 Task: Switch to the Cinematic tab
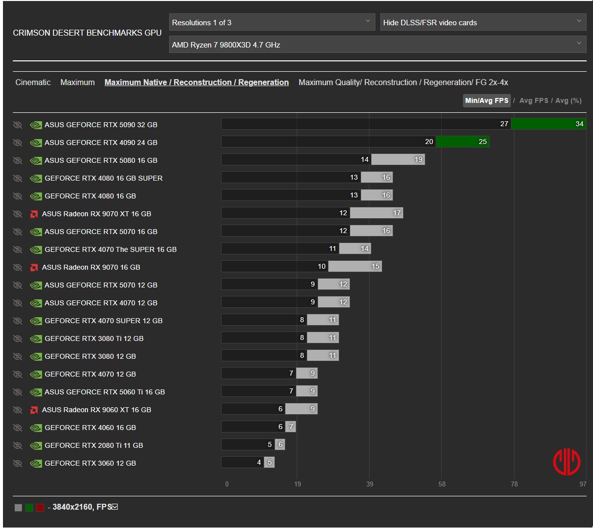click(33, 82)
